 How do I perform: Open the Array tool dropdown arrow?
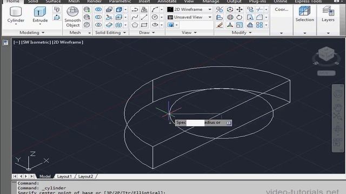tap(266, 25)
